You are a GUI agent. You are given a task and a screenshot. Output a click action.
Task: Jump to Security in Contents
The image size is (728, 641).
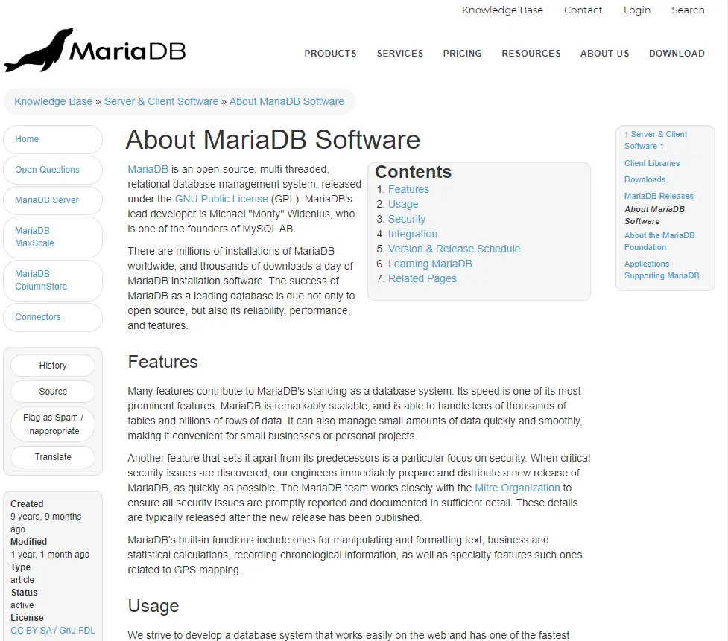(407, 219)
